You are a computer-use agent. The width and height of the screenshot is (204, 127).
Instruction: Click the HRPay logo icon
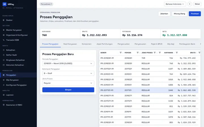[5, 4]
